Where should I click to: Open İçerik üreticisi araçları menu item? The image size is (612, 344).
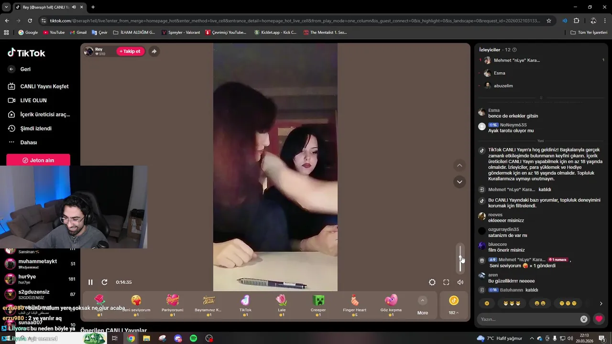[x=39, y=115]
